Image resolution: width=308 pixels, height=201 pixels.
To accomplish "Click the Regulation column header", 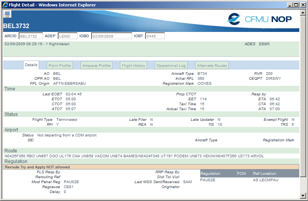I will pyautogui.click(x=218, y=174).
